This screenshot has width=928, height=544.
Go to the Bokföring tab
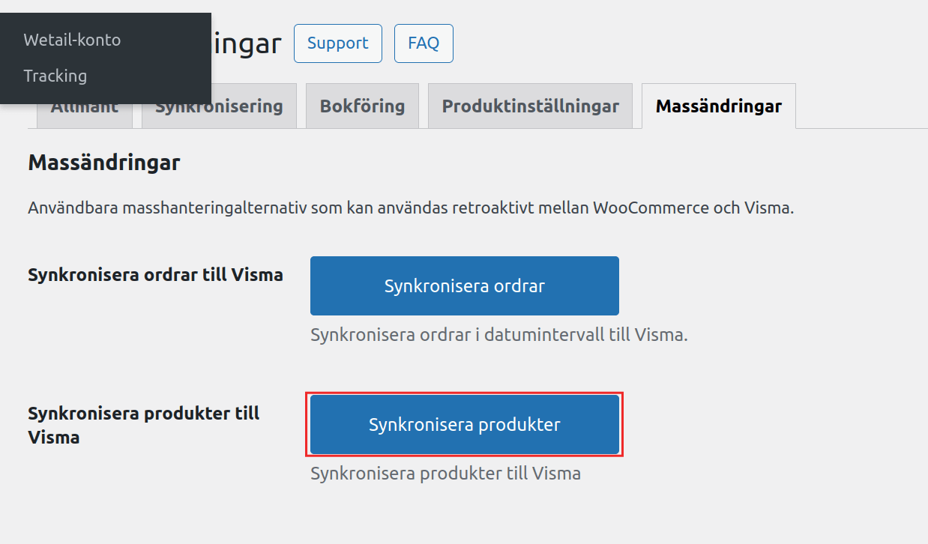click(x=362, y=106)
